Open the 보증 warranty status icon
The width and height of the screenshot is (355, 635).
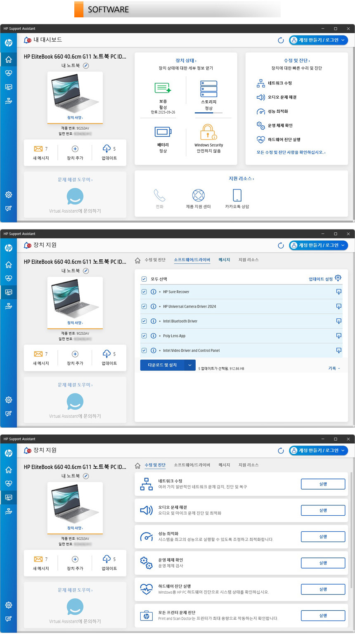(x=163, y=88)
